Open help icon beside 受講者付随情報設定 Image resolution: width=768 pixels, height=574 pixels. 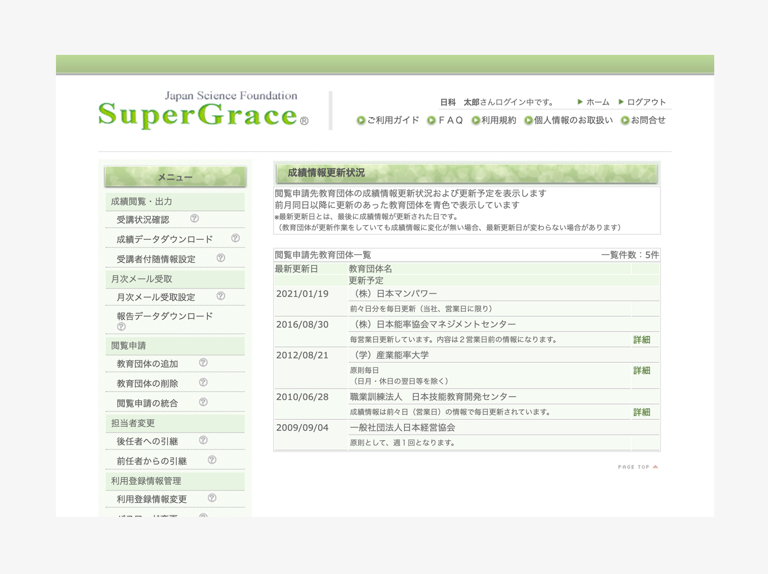click(221, 258)
